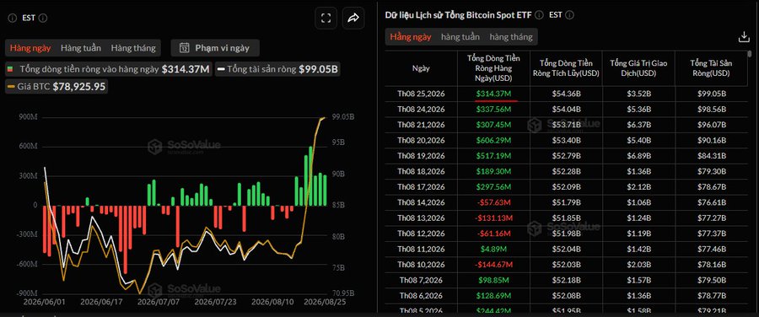The height and width of the screenshot is (317, 759).
Task: Click trading value cell $6.89B
Action: coord(639,156)
